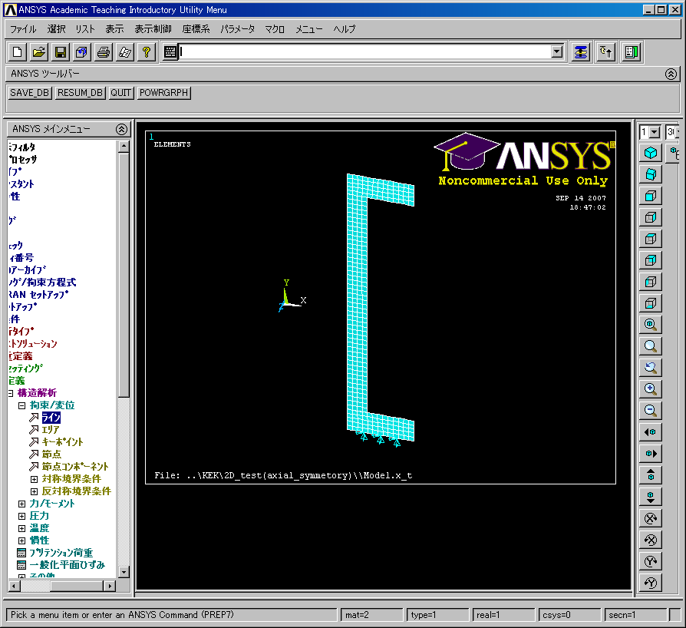Rotate model counterclockwise about Y axis
This screenshot has height=628, width=686.
coord(651,583)
